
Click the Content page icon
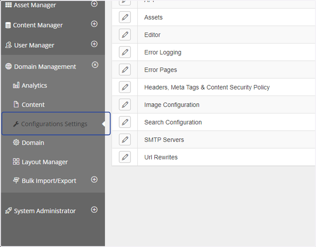point(16,104)
